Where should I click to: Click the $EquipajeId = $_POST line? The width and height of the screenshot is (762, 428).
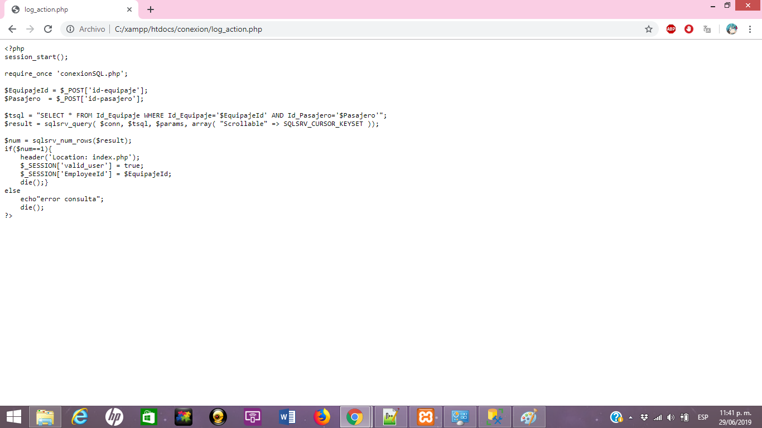click(76, 90)
